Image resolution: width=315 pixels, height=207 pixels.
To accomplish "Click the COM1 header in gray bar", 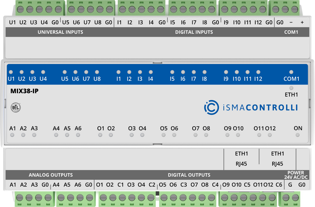I will pos(291,32).
